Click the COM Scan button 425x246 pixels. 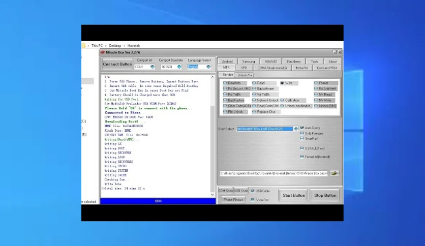[x=226, y=191]
